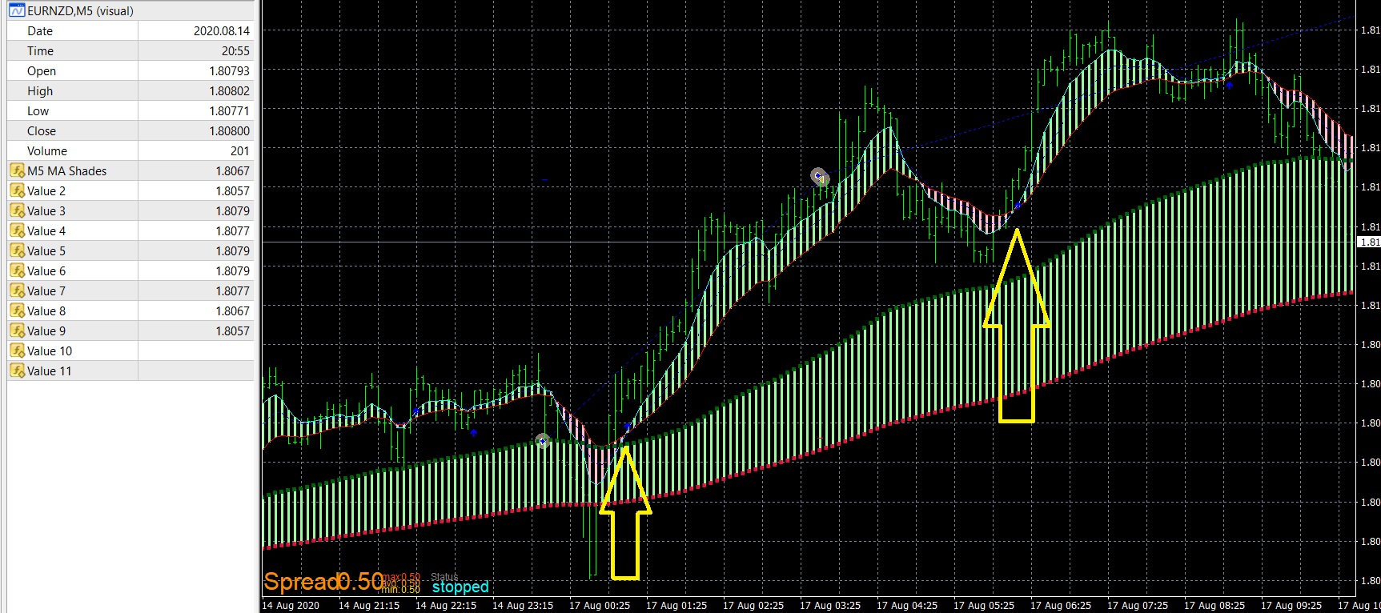
Task: Click the Volume value '201'
Action: (240, 150)
